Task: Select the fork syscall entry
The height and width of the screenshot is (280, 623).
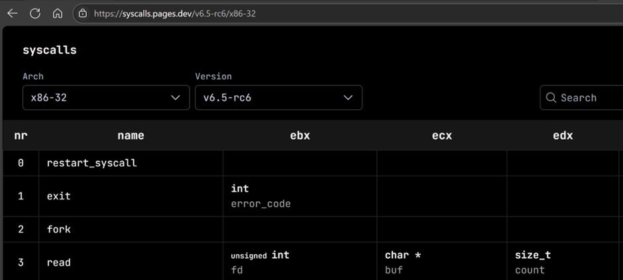Action: (x=58, y=229)
